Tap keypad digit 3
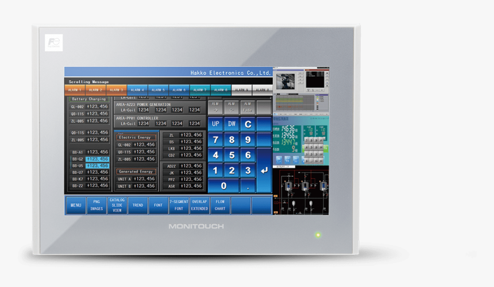 248,170
